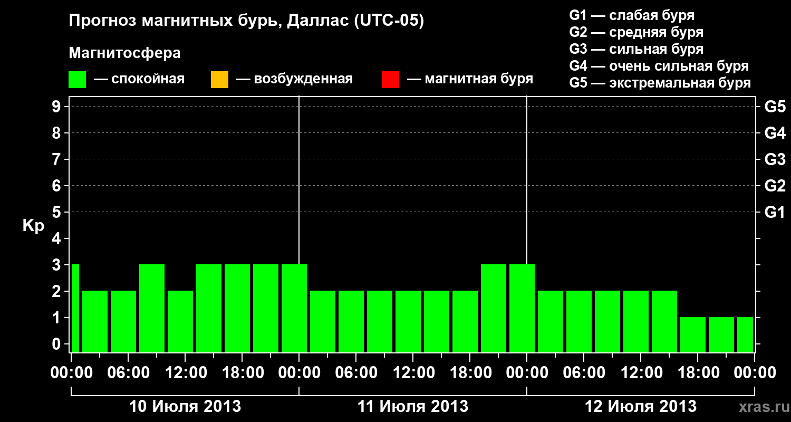
Task: Click the '— магнитная буря' legend label
Action: pos(470,79)
